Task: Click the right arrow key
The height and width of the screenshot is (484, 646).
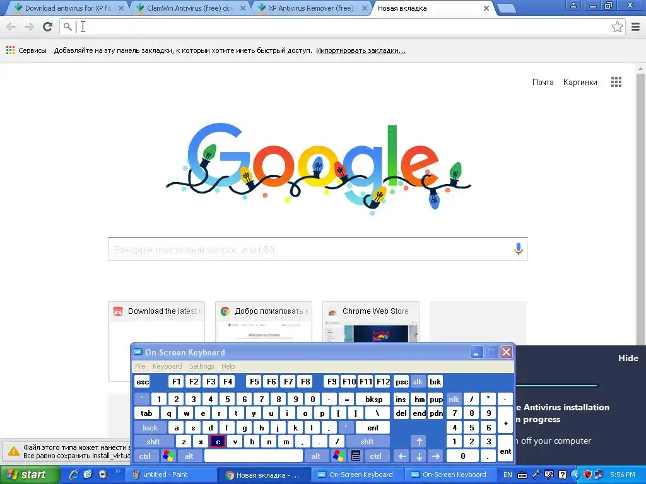Action: pyautogui.click(x=435, y=456)
